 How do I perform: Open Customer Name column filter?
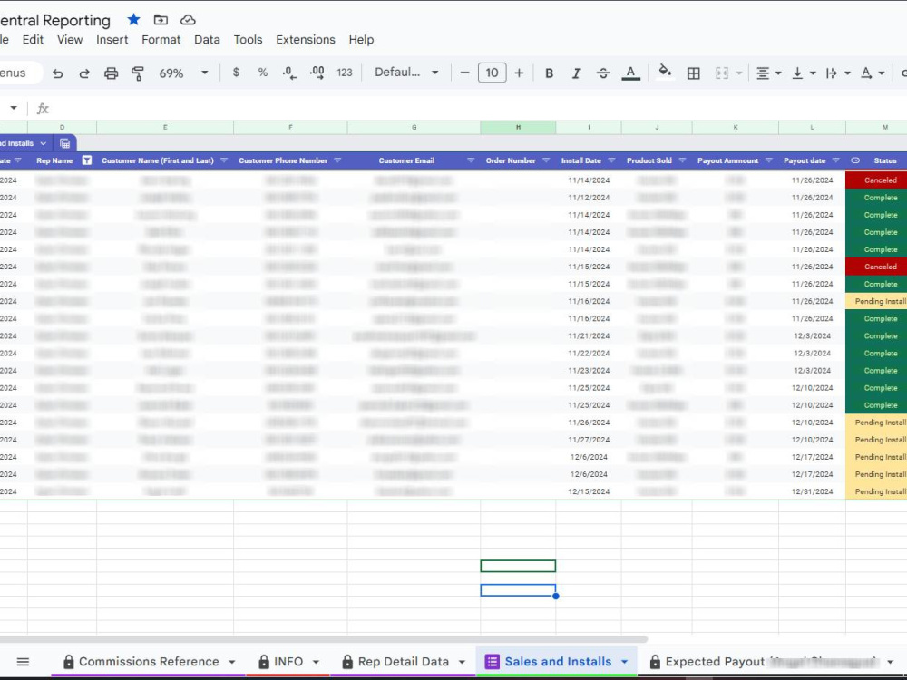(224, 160)
